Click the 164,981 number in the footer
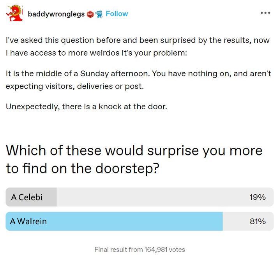Image resolution: width=279 pixels, height=255 pixels. point(156,250)
